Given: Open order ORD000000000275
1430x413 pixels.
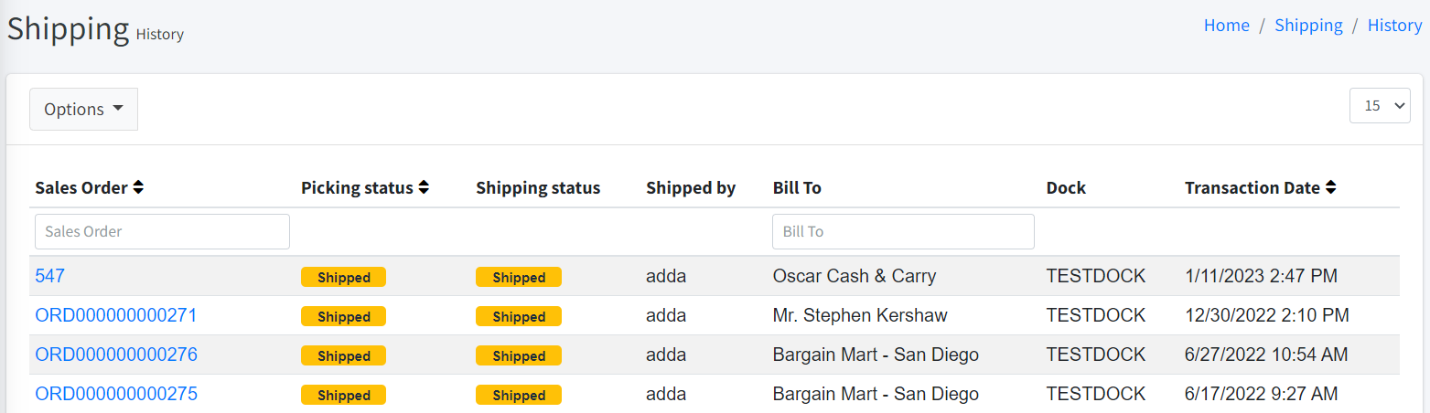Looking at the screenshot, I should pos(116,394).
